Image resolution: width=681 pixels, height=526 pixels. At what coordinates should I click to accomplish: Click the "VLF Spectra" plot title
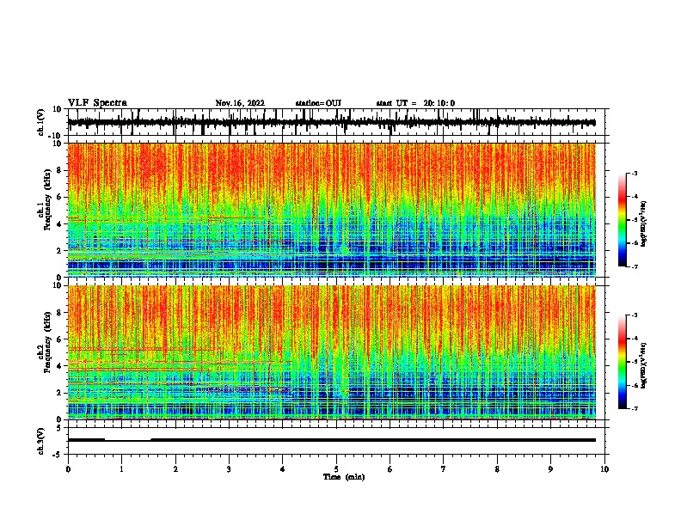click(x=97, y=103)
